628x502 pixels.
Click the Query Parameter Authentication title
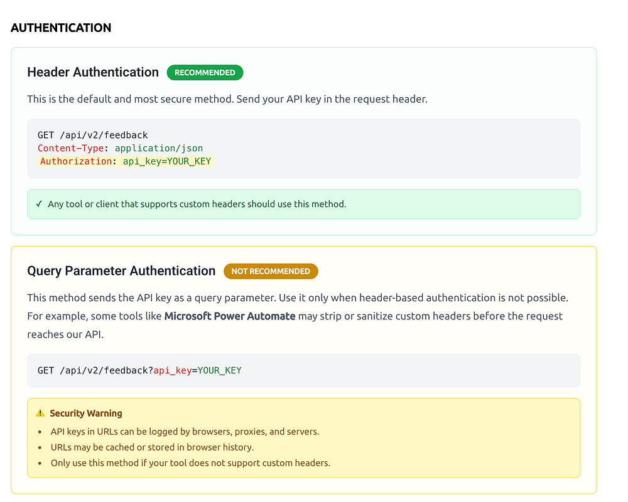coord(121,271)
